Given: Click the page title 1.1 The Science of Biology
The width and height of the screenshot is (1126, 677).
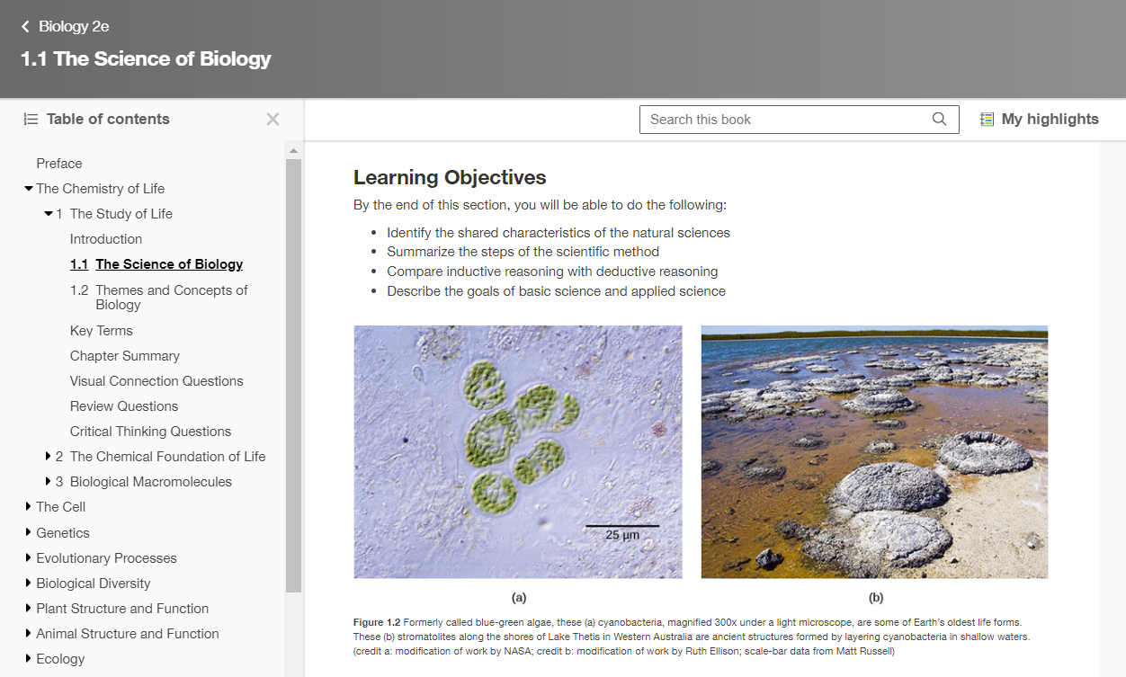Looking at the screenshot, I should [146, 59].
